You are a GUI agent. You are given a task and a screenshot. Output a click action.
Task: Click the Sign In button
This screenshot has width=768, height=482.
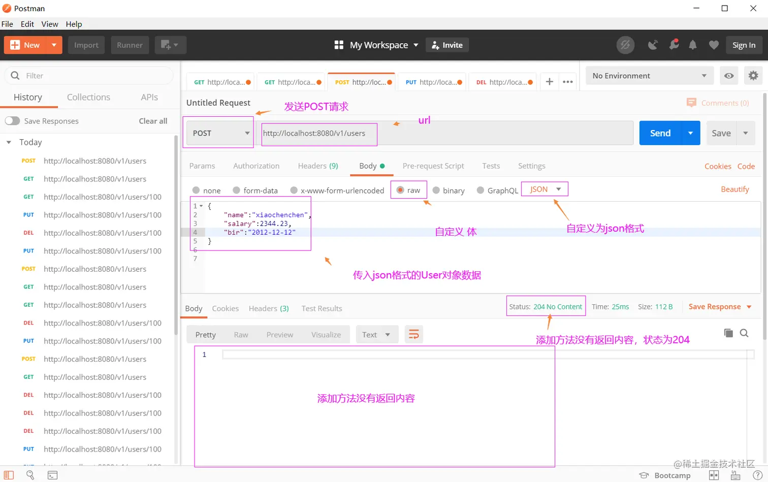pos(744,45)
